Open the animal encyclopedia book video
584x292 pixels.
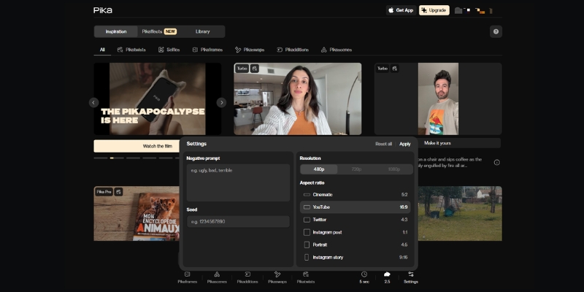coord(137,213)
